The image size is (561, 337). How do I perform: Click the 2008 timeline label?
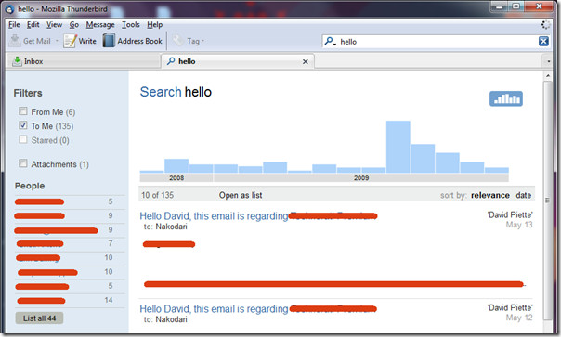pyautogui.click(x=176, y=178)
